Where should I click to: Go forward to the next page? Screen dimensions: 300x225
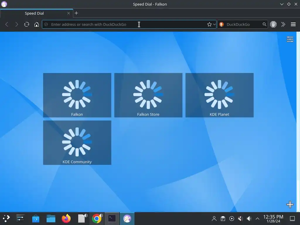17,24
